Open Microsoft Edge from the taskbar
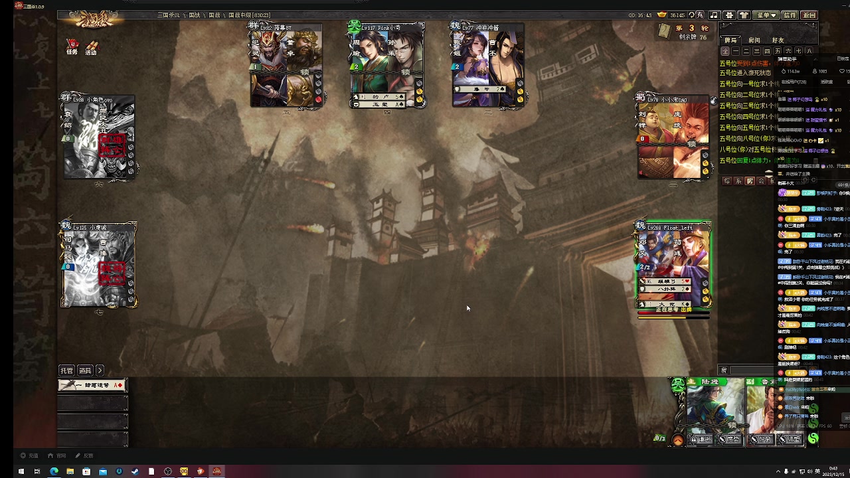850x478 pixels. point(54,471)
